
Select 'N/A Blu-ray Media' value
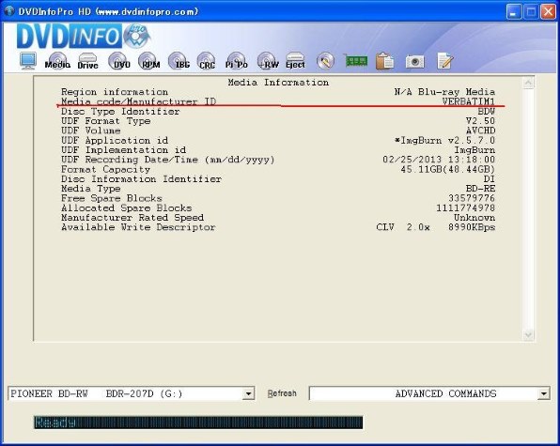(444, 92)
